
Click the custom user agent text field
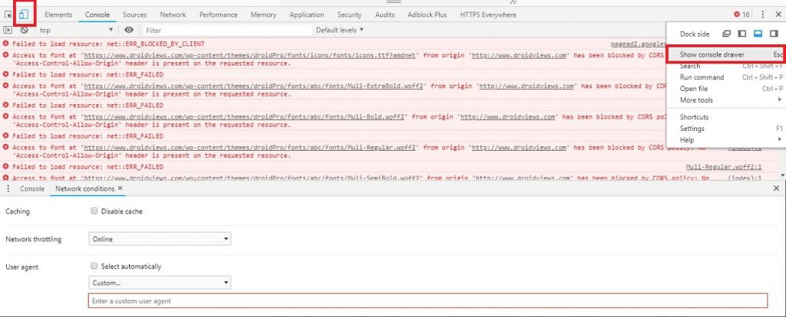(428, 301)
